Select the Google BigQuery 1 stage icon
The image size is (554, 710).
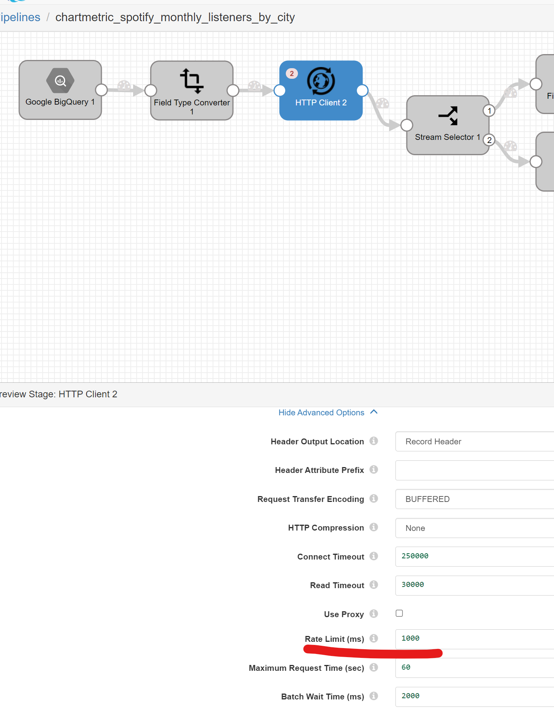pos(60,81)
